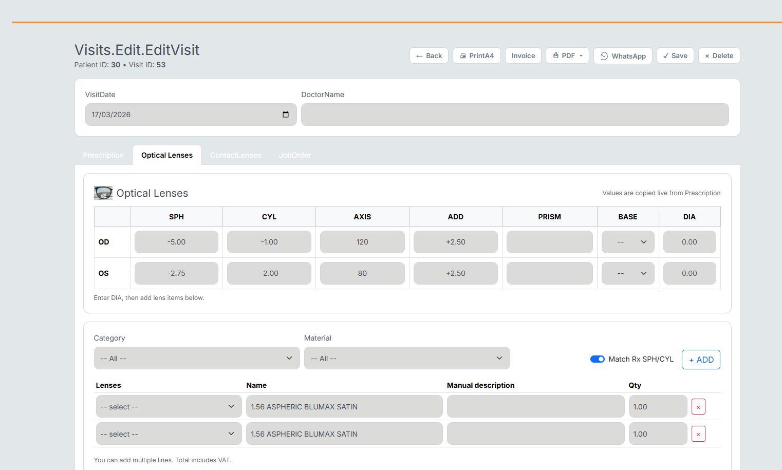Open the JobOrder tab
Screen dimensions: 782x470
point(294,155)
